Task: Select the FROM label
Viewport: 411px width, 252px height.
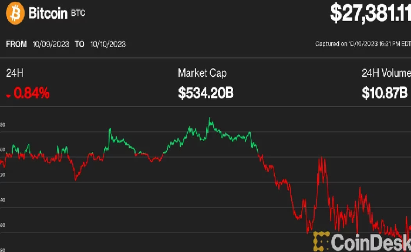Action: pyautogui.click(x=16, y=44)
